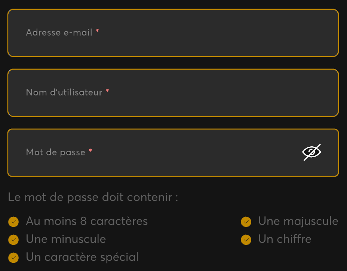Image resolution: width=347 pixels, height=271 pixels.
Task: Toggle password visibility with the crossed-eye icon
Action: 311,152
